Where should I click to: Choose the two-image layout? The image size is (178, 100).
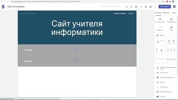tap(171, 42)
